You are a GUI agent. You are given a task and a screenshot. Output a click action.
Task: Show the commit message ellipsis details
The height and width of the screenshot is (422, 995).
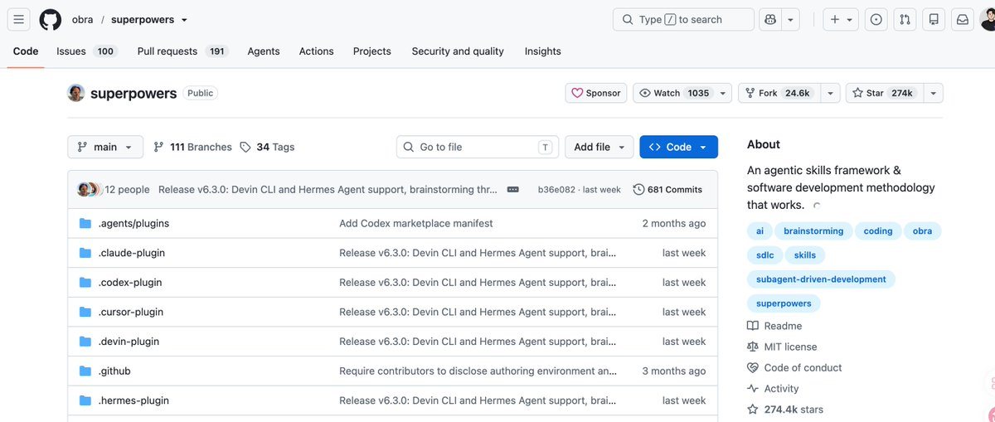coord(512,190)
